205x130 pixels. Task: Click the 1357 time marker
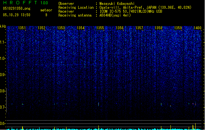(139, 28)
